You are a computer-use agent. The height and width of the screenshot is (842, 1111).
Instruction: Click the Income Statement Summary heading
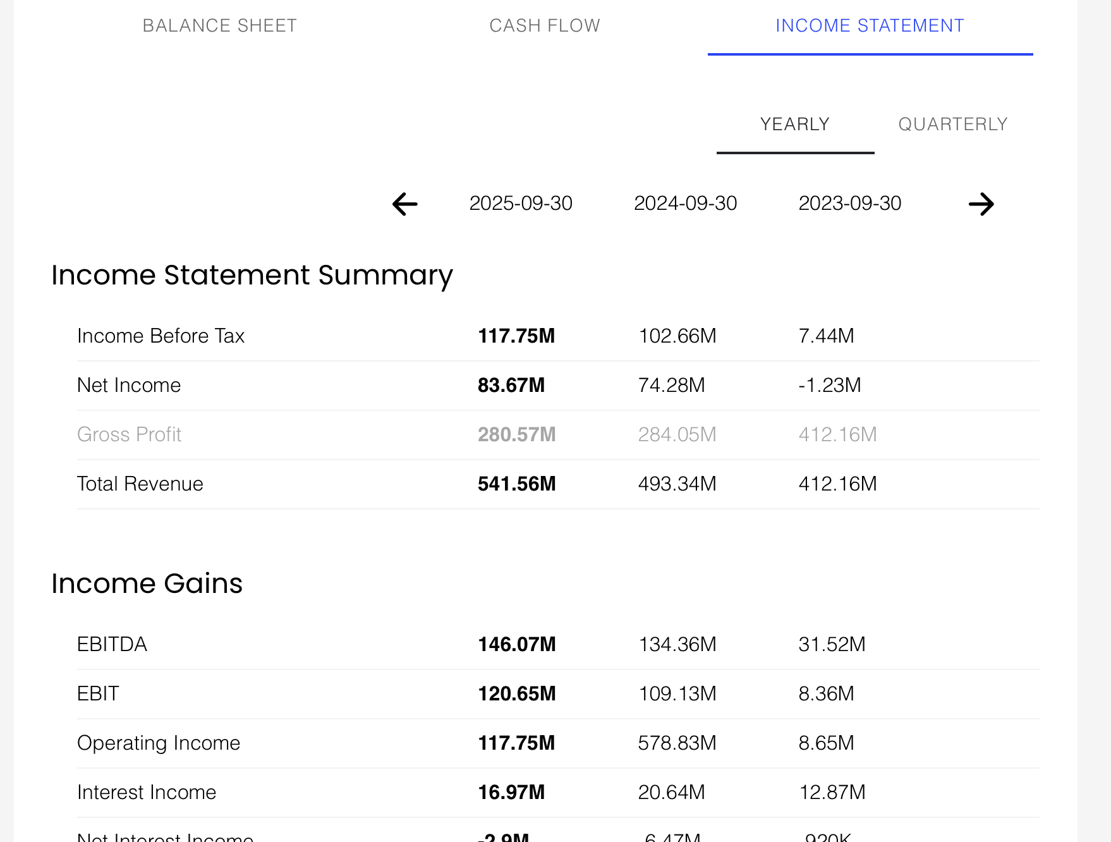pyautogui.click(x=253, y=275)
